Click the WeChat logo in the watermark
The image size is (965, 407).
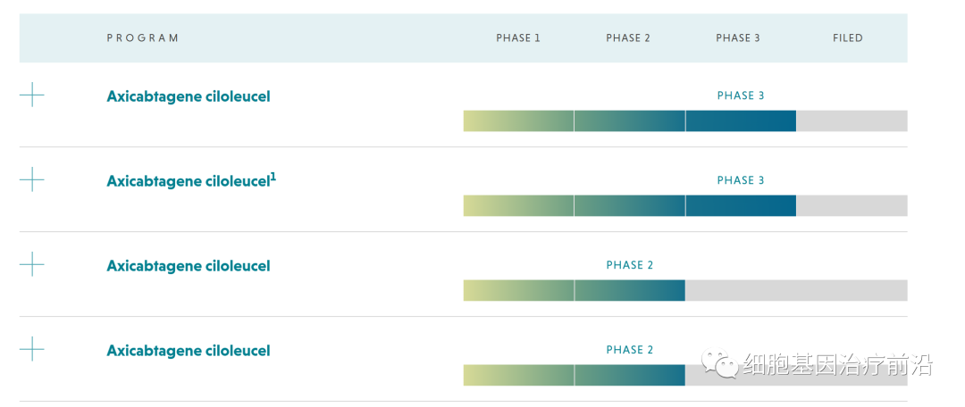click(x=719, y=363)
